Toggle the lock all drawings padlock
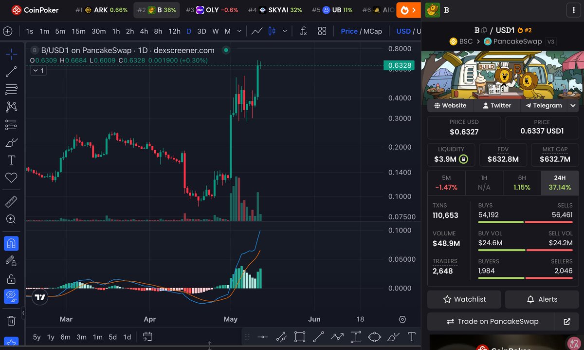This screenshot has height=350, width=584. (11, 279)
